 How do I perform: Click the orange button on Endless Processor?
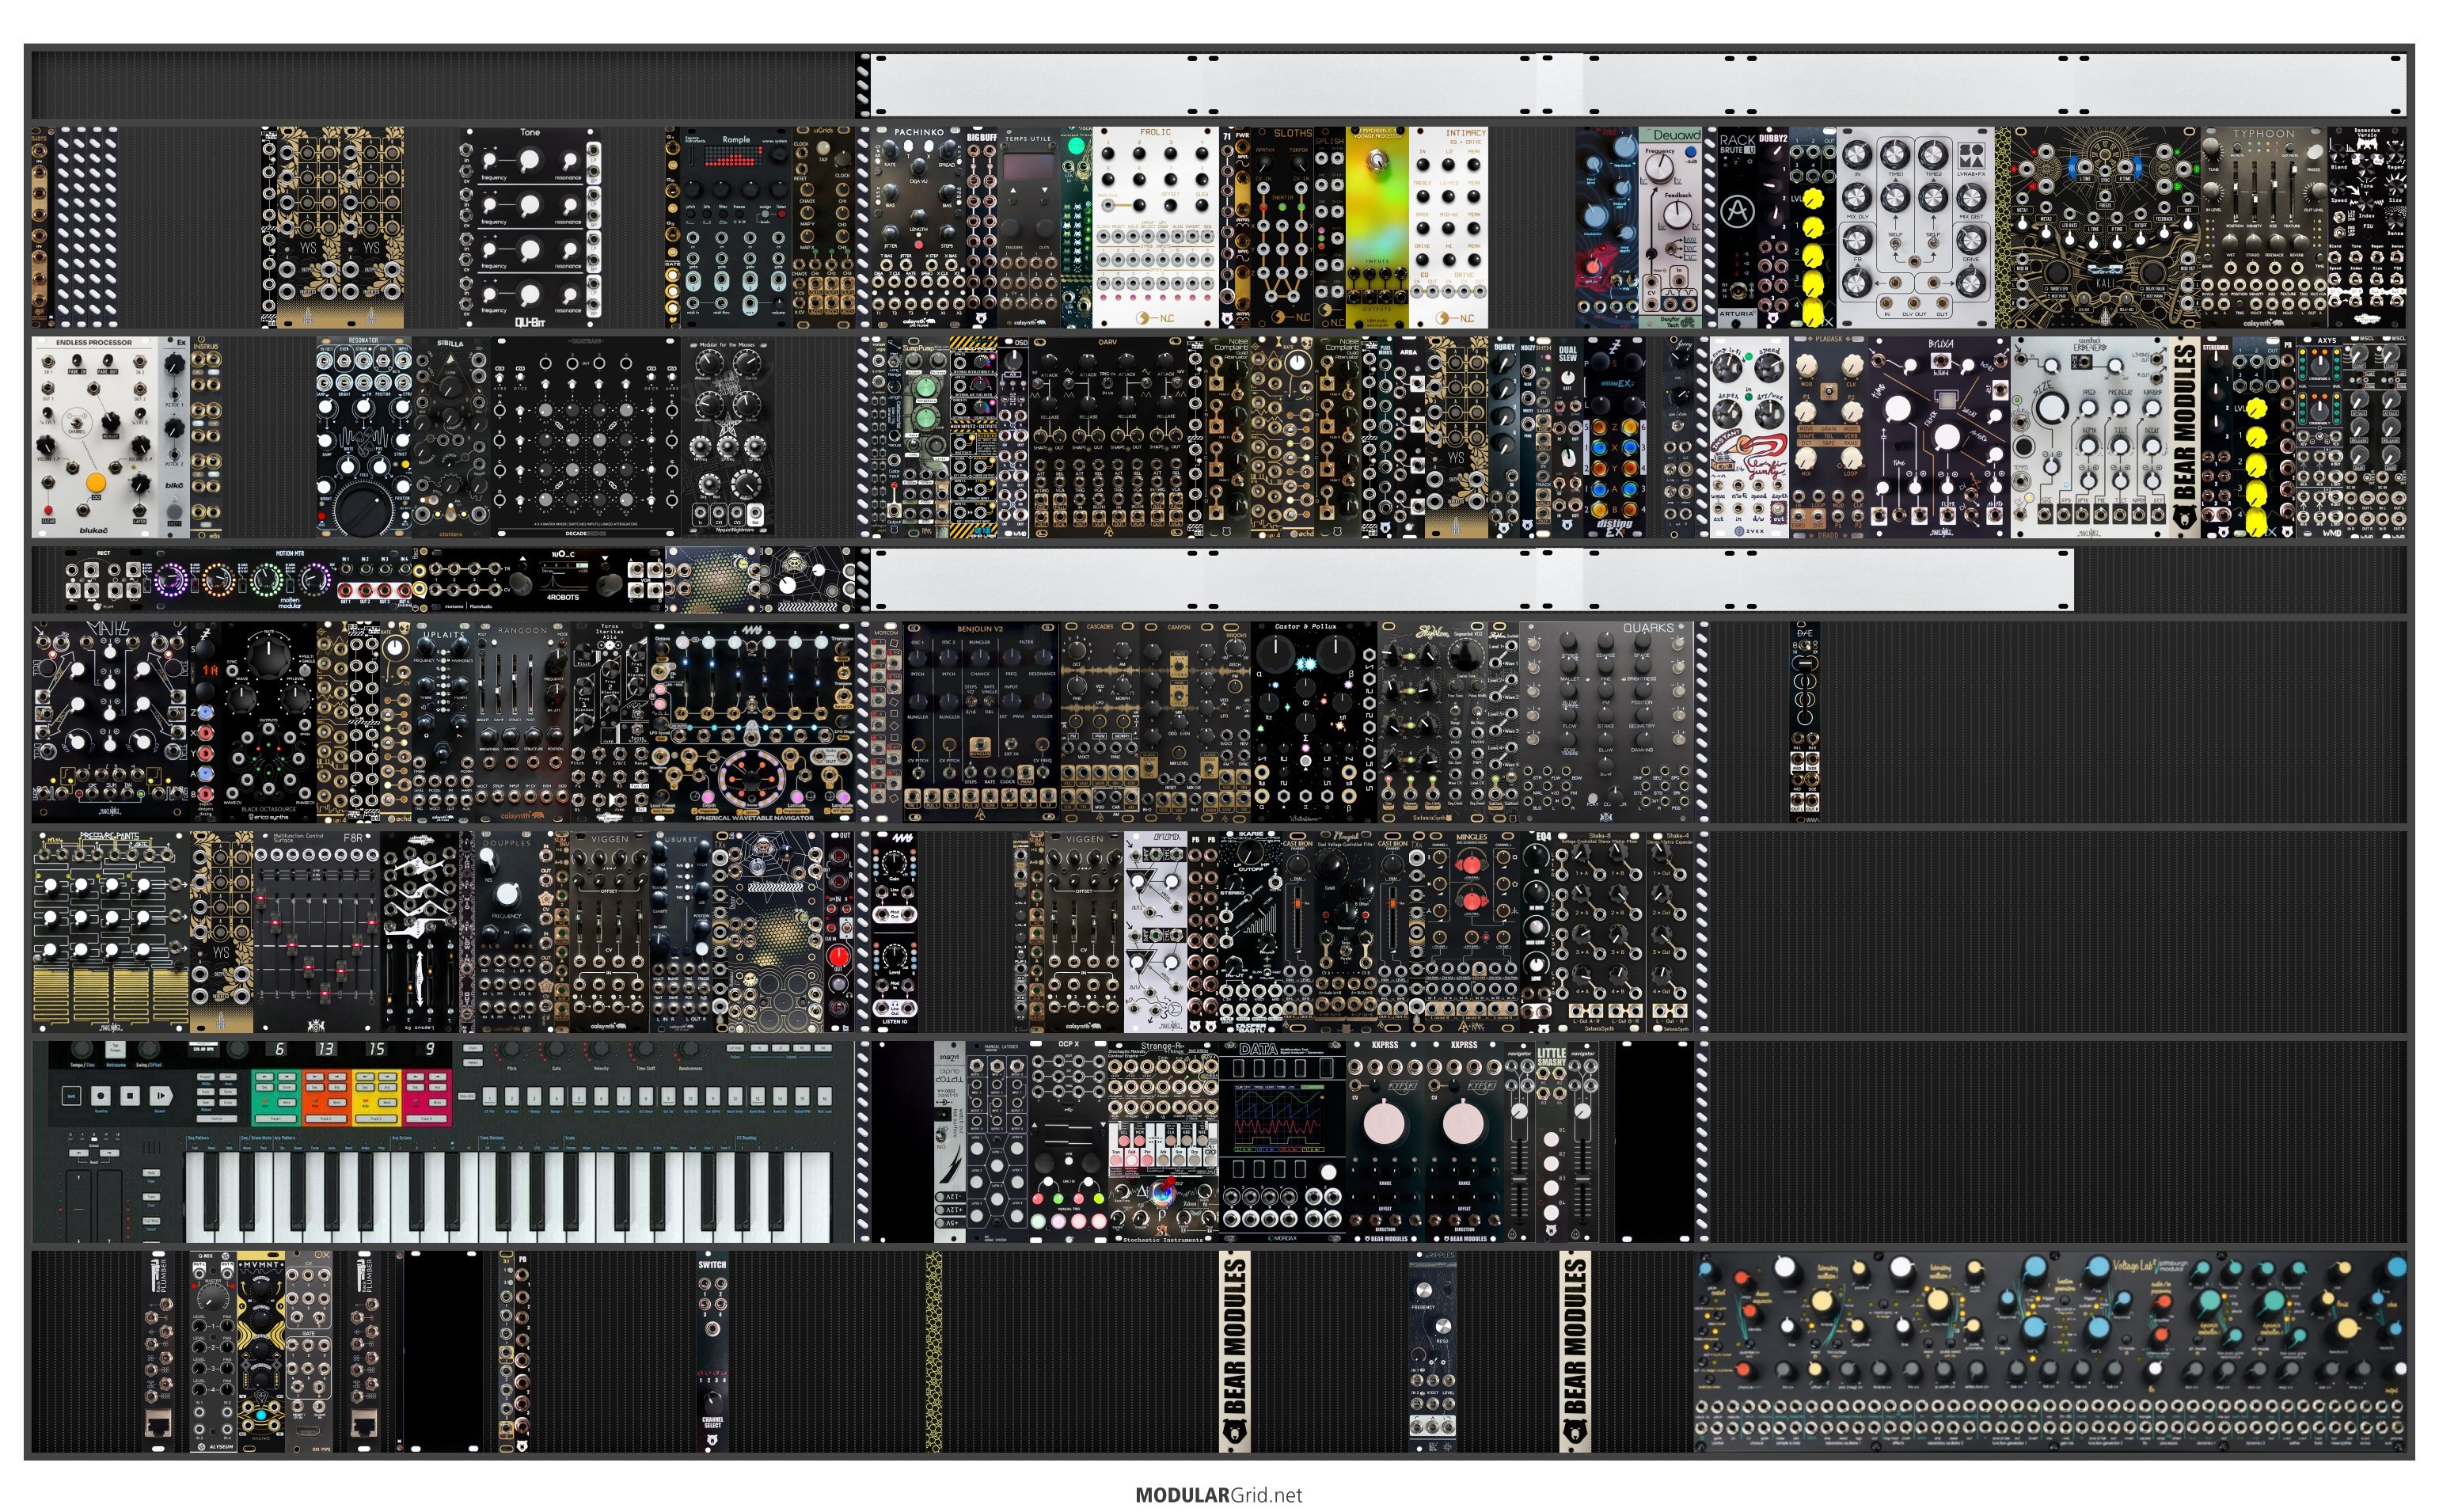pos(96,483)
